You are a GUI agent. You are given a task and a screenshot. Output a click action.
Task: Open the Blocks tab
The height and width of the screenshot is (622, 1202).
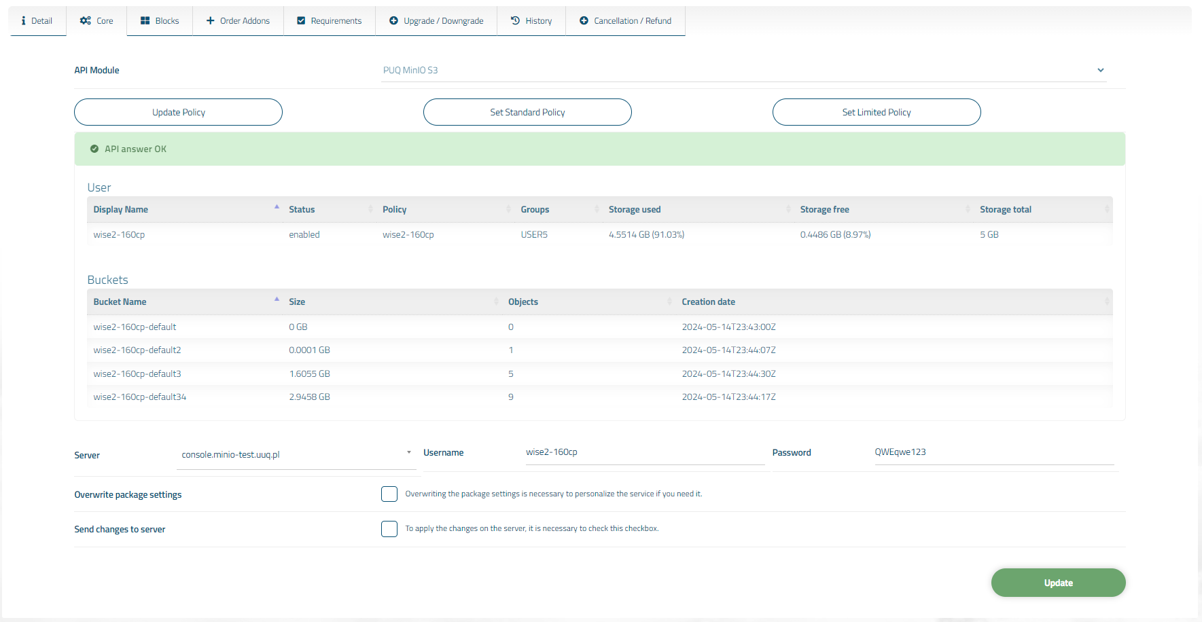[x=160, y=21]
